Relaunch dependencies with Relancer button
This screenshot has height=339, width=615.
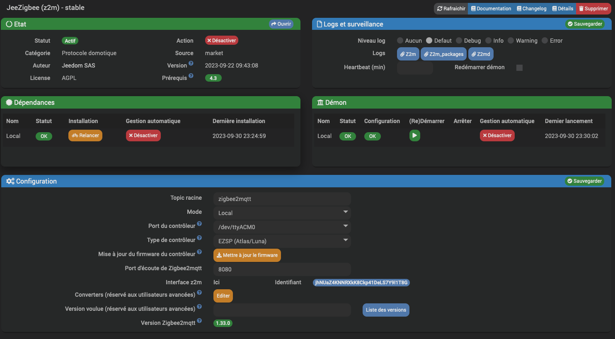click(85, 136)
